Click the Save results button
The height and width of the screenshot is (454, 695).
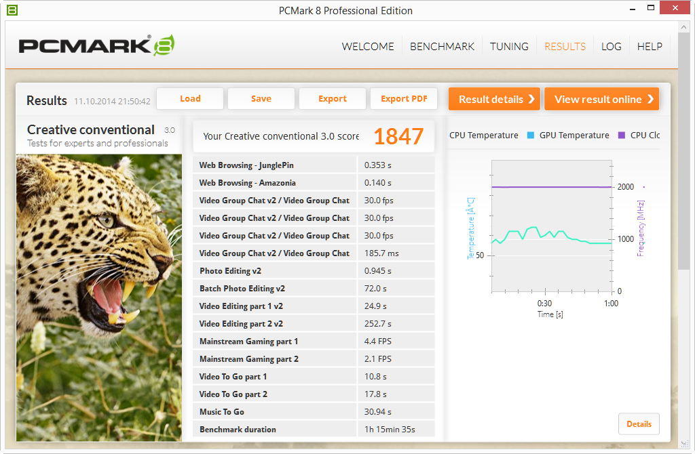coord(261,99)
